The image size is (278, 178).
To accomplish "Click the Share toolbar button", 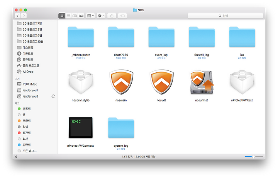I will click(112, 16).
